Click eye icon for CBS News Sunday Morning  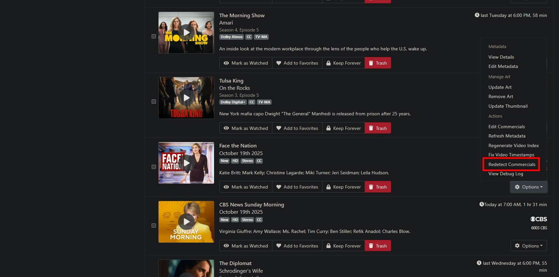coord(226,246)
